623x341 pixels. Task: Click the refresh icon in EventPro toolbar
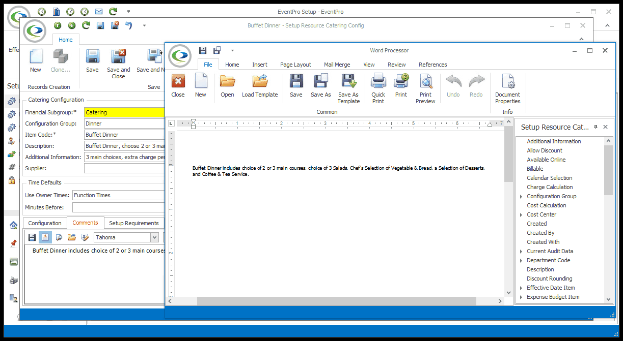tap(113, 11)
